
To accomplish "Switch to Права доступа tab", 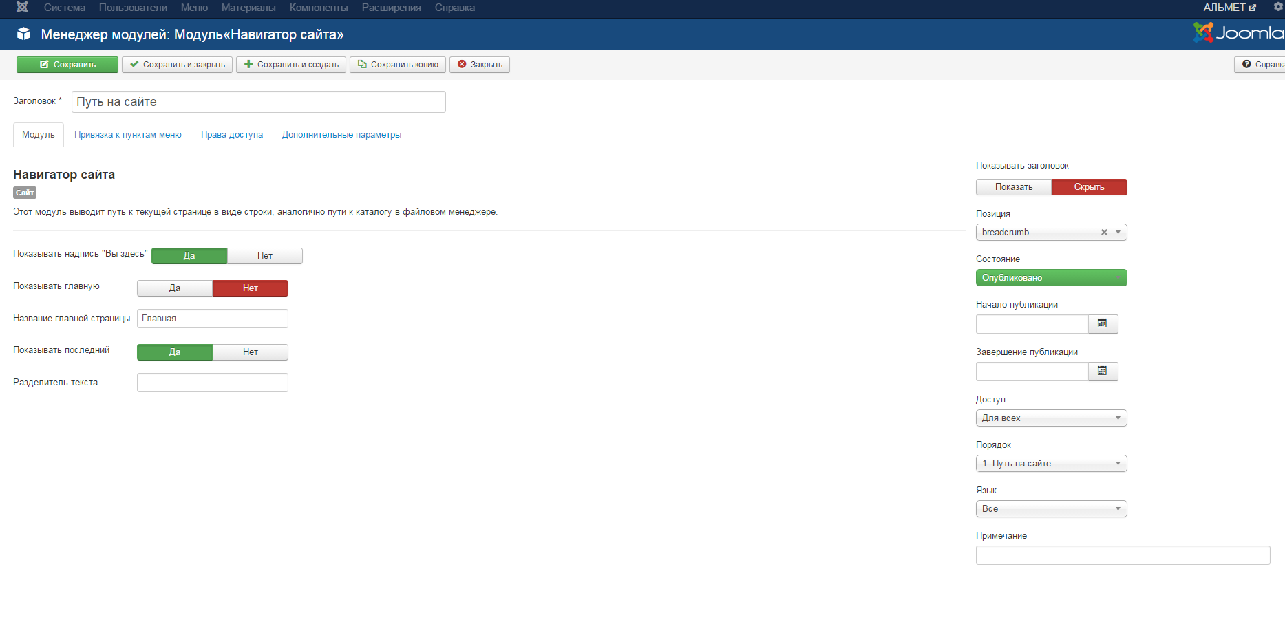I will click(x=232, y=135).
